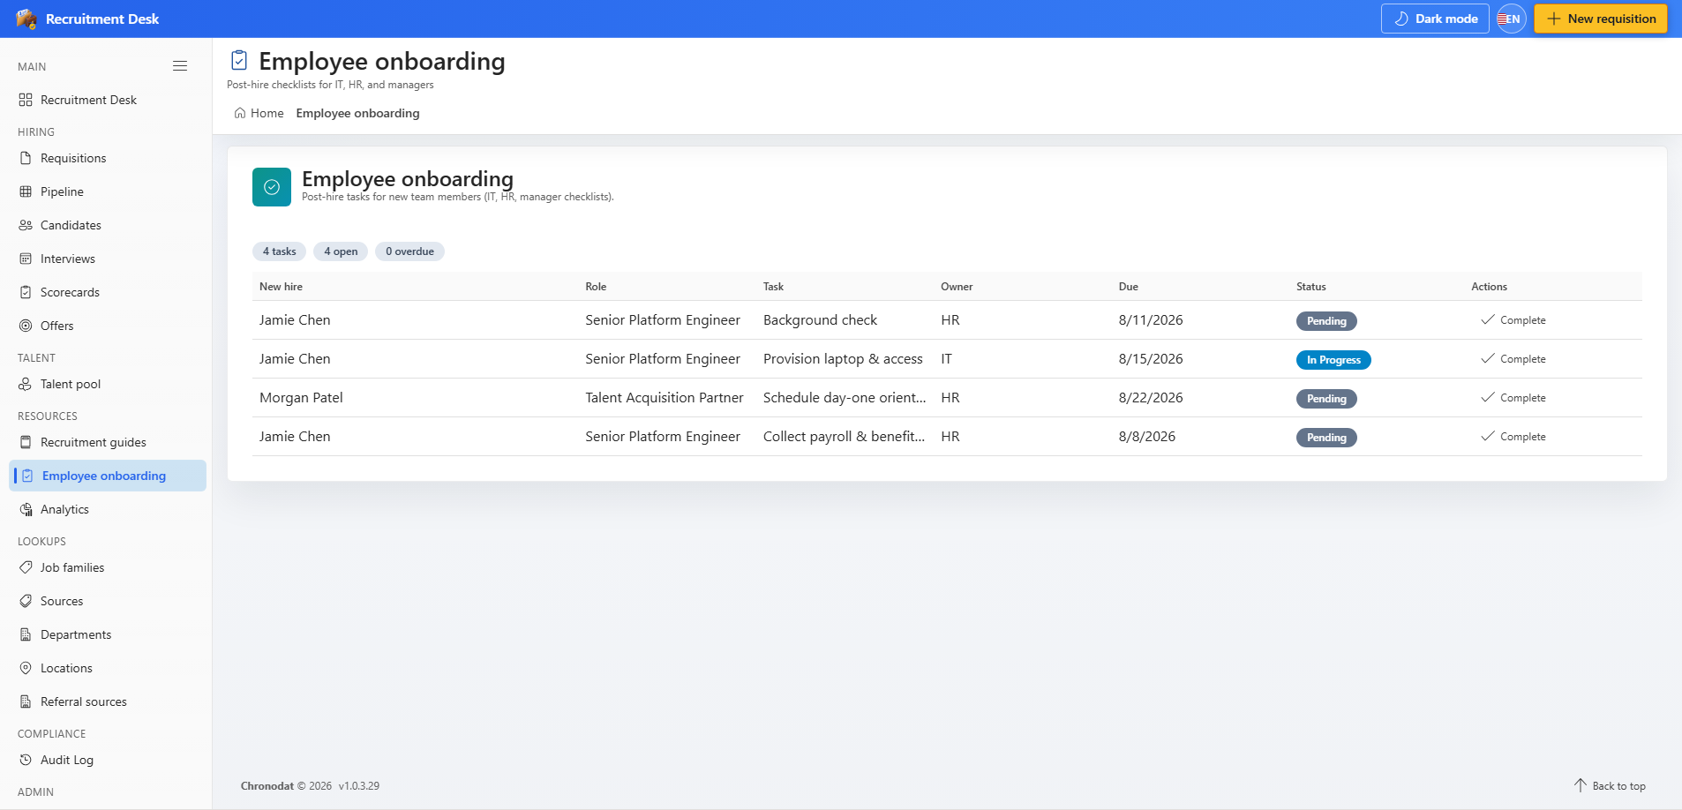Click Pending status in Morgan Patel row
The image size is (1682, 810).
click(1326, 399)
